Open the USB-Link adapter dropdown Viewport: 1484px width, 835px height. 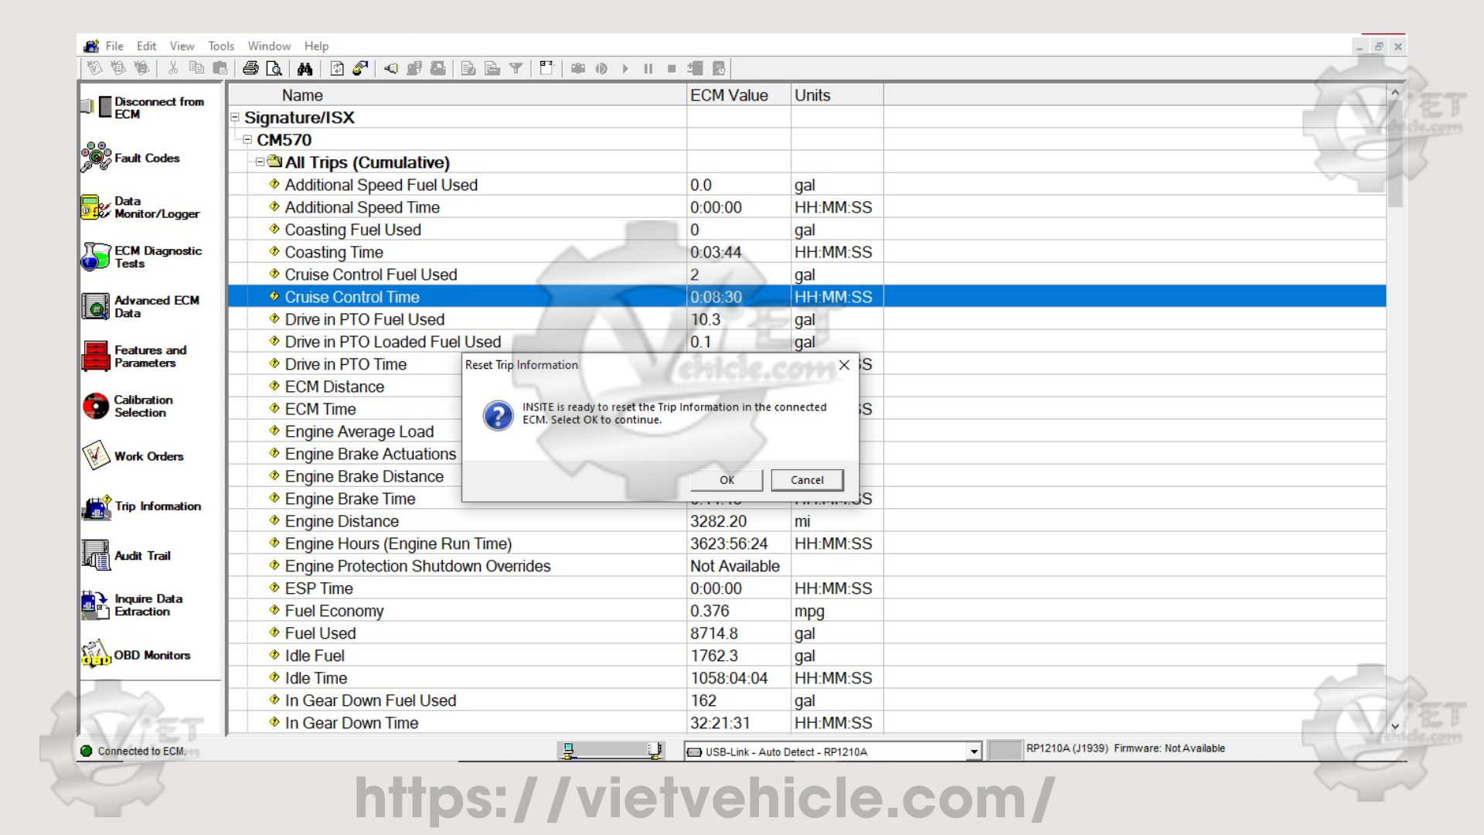pos(974,751)
